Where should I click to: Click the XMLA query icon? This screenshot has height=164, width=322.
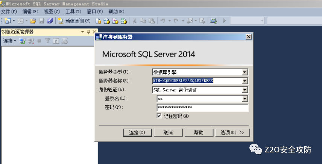124,21
